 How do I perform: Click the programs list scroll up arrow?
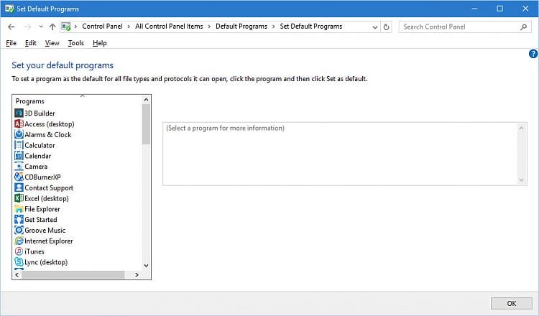tap(146, 100)
